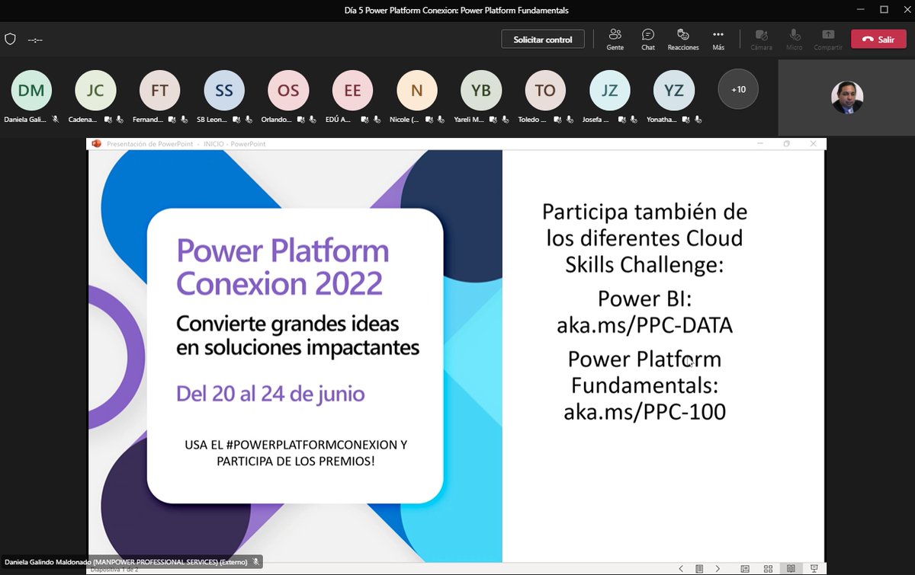Image resolution: width=915 pixels, height=575 pixels.
Task: Open the Más options menu
Action: tap(718, 39)
